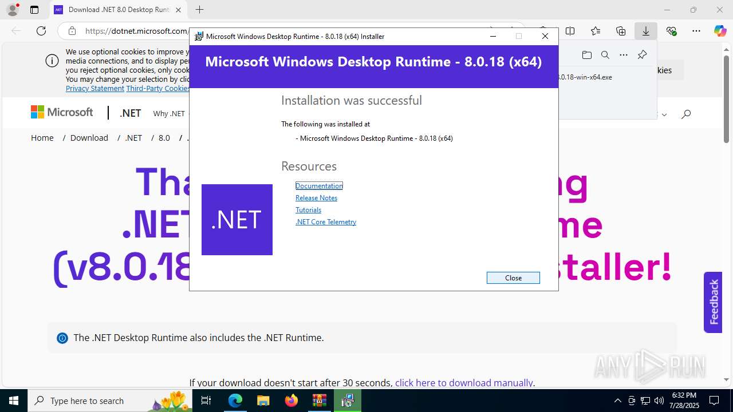
Task: Open Windows Start menu
Action: (14, 401)
